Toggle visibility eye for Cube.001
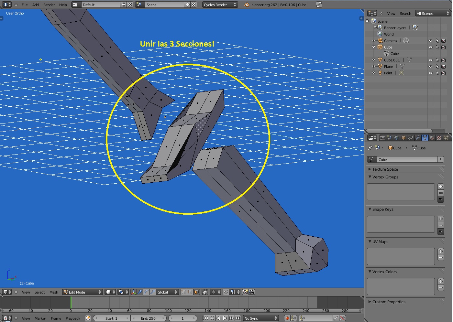This screenshot has width=453, height=322. 430,60
